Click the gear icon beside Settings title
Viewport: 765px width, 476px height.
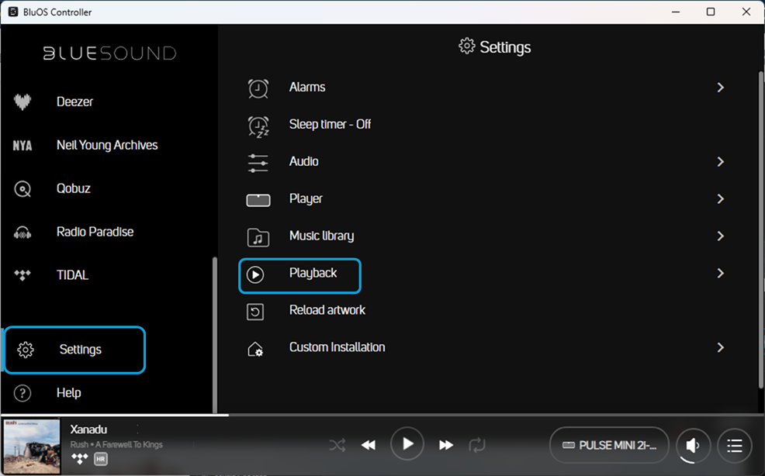point(466,47)
